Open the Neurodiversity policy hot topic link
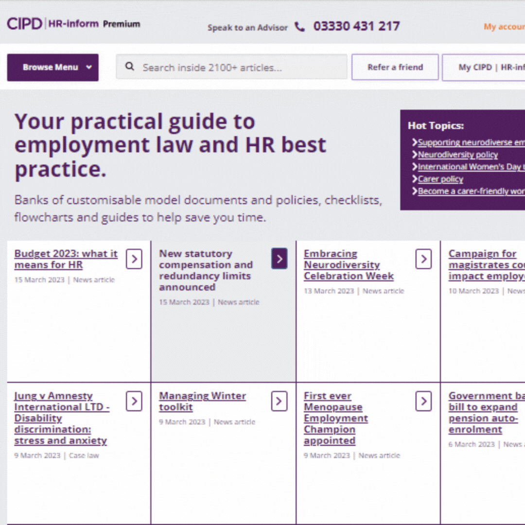 coord(458,155)
